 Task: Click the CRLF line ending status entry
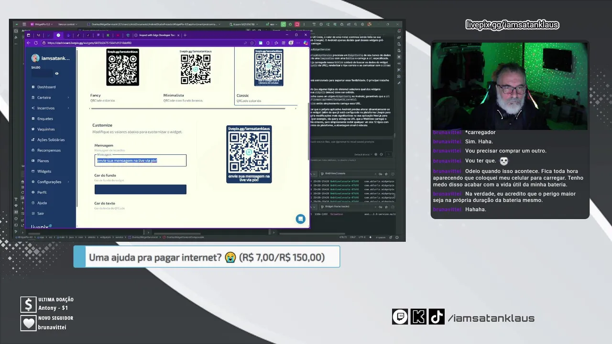(353, 237)
